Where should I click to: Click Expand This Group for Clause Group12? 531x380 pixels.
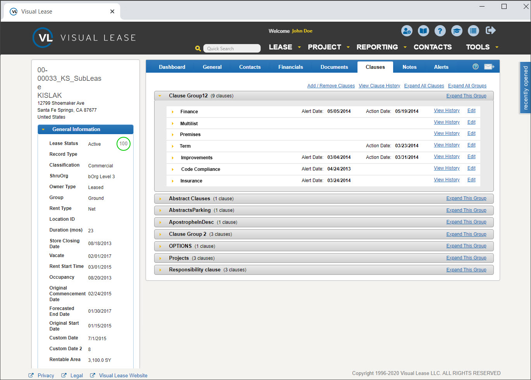coord(466,96)
